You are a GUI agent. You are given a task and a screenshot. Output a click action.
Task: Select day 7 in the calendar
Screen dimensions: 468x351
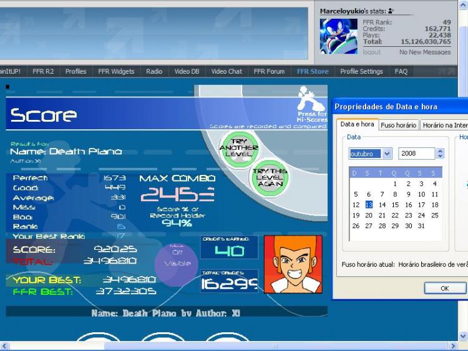[382, 194]
